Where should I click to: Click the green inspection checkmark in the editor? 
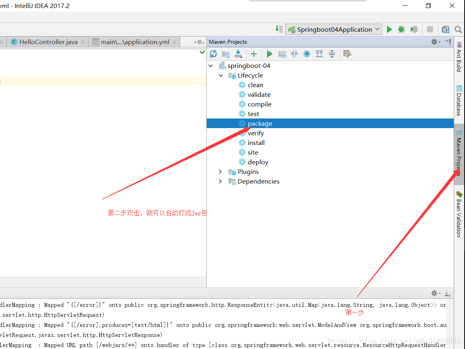pos(202,52)
